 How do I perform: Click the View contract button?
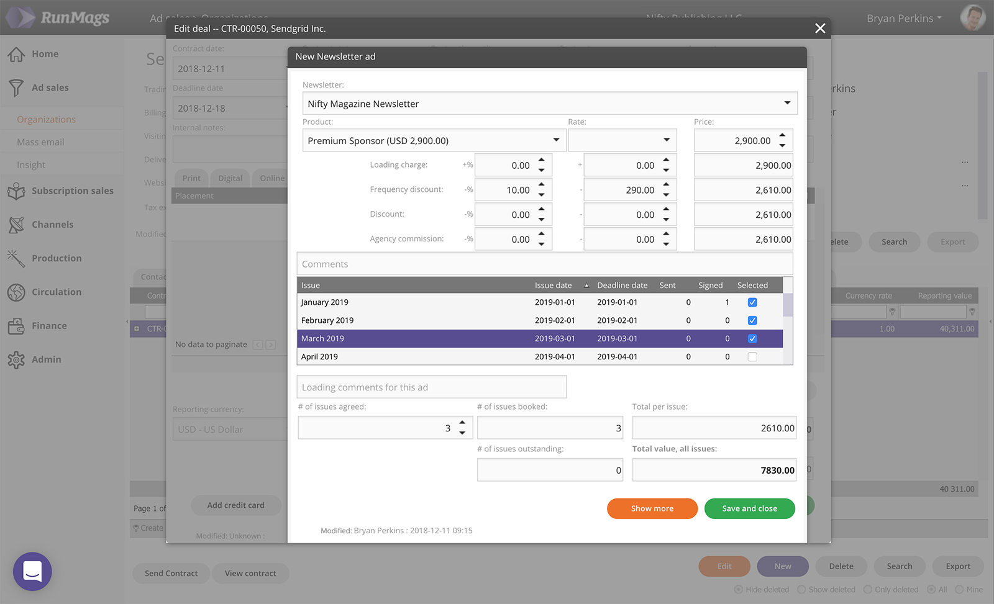coord(250,573)
